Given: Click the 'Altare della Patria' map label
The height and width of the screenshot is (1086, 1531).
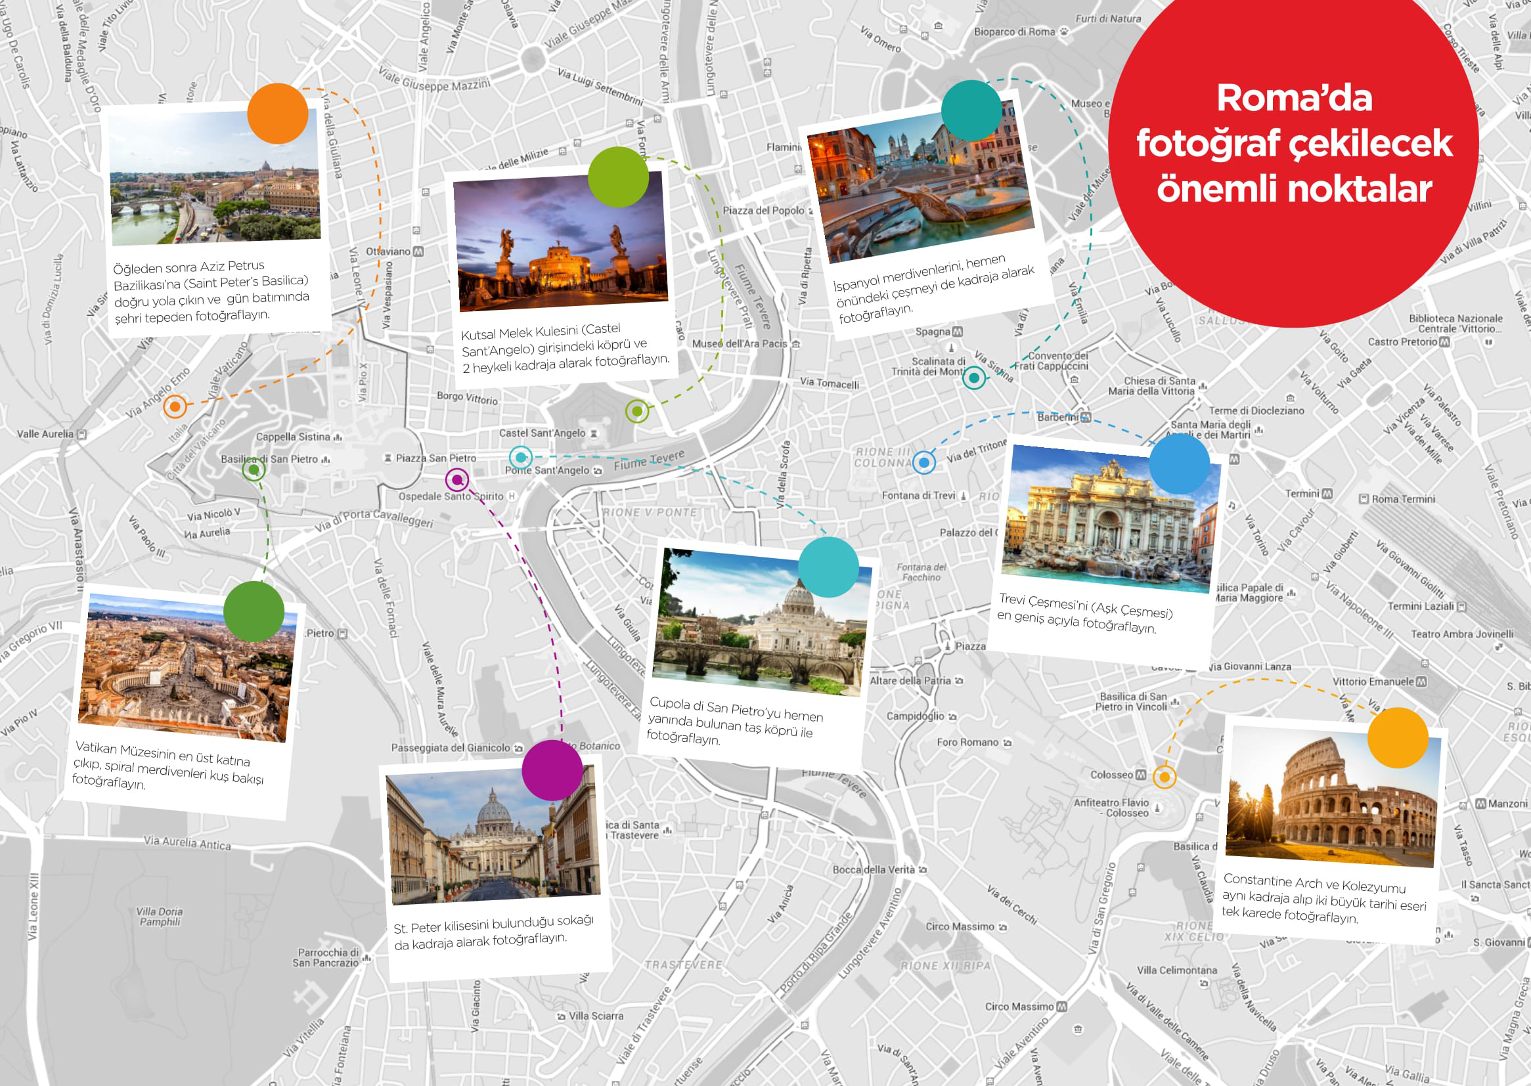Looking at the screenshot, I should click(x=910, y=680).
